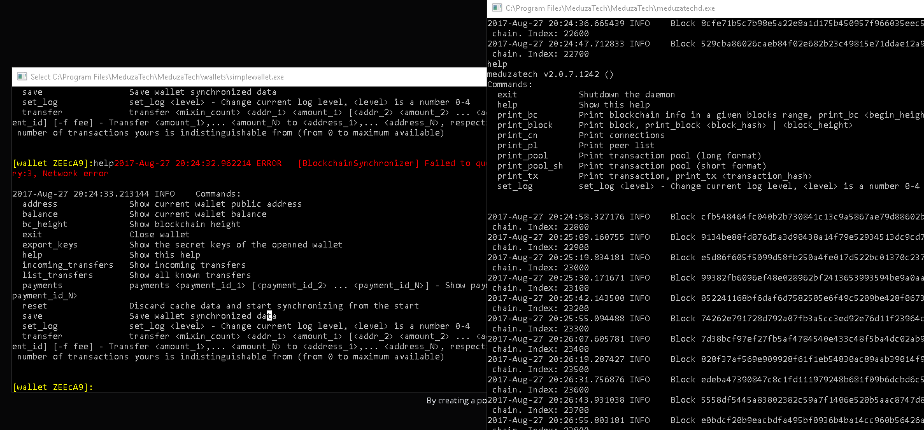Click the block hash starting with '5558df5445a83802'
The image size is (924, 430).
tap(812, 400)
